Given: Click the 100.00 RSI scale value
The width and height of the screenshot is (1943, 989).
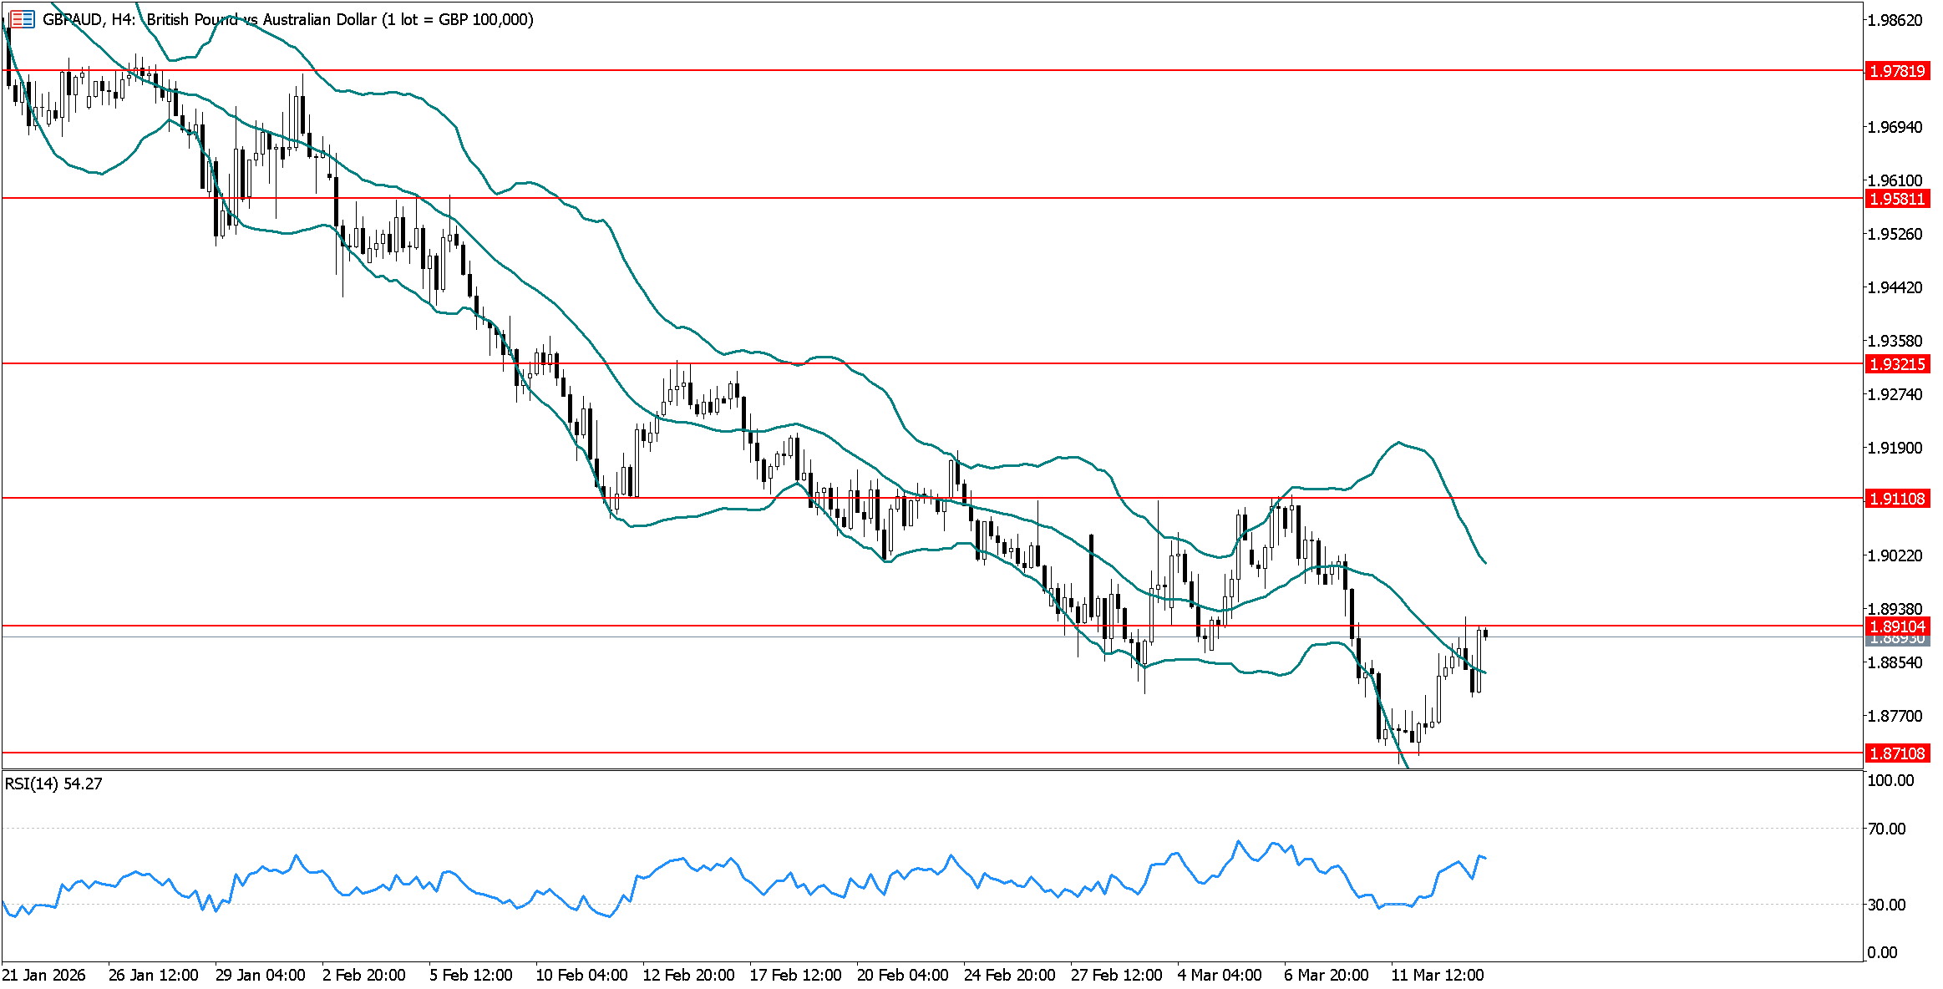Looking at the screenshot, I should tap(1890, 780).
